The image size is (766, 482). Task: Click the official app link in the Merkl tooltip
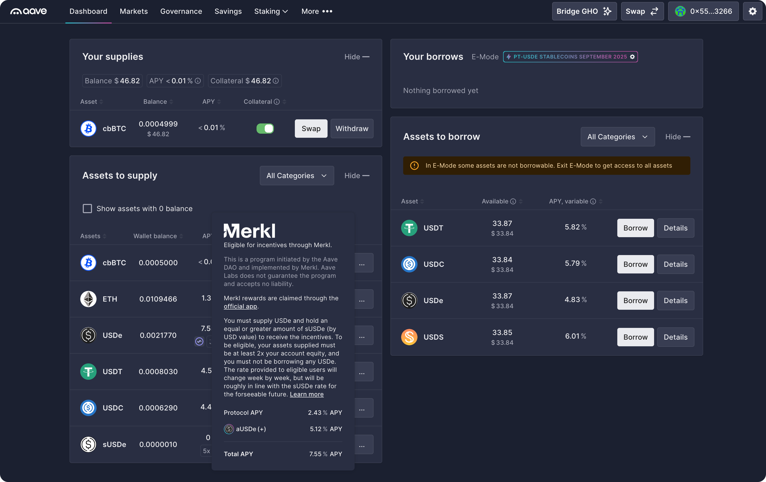pyautogui.click(x=240, y=306)
